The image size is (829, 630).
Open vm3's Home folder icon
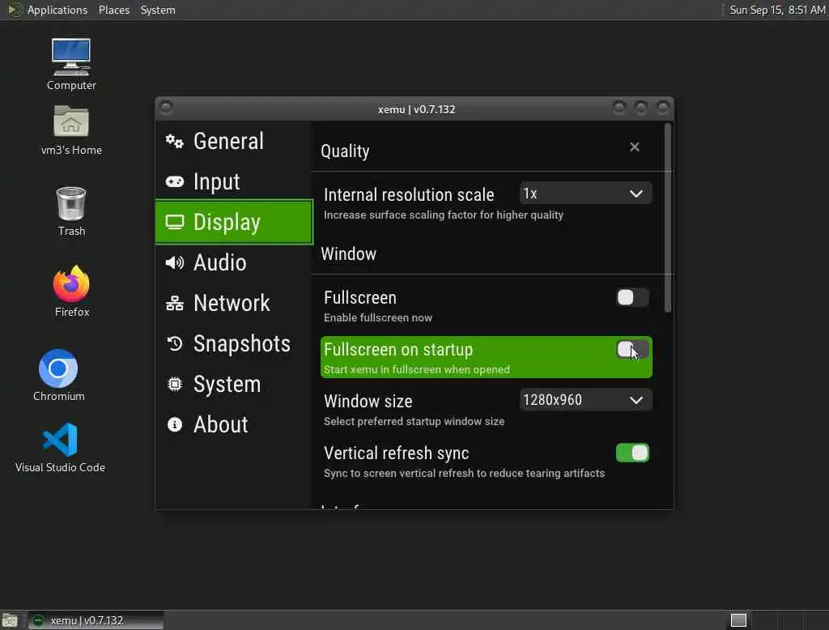tap(71, 130)
